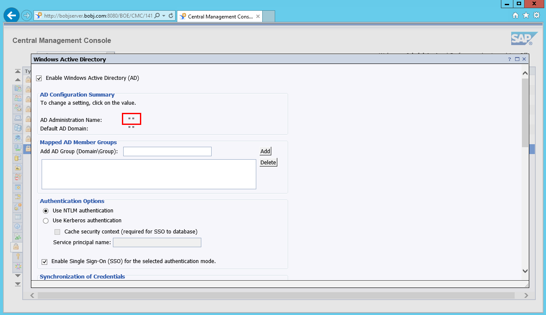Click page horizontal scrollbar left arrow

(32, 296)
